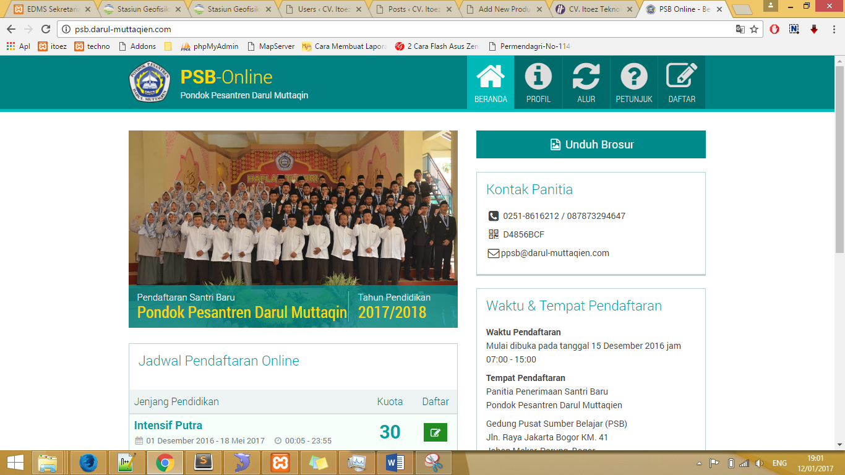
Task: Open the itoez bookmark
Action: pos(53,46)
